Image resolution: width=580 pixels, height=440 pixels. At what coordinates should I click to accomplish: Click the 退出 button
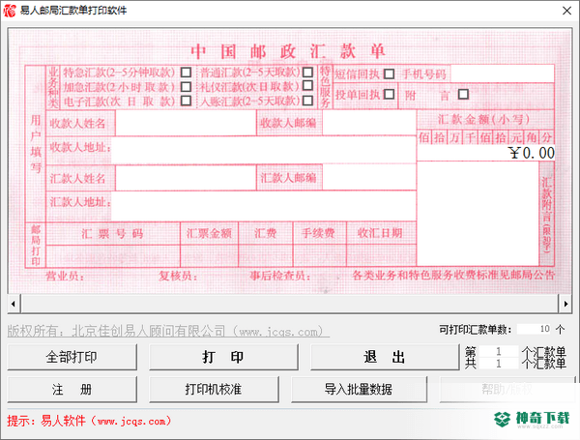(x=385, y=357)
